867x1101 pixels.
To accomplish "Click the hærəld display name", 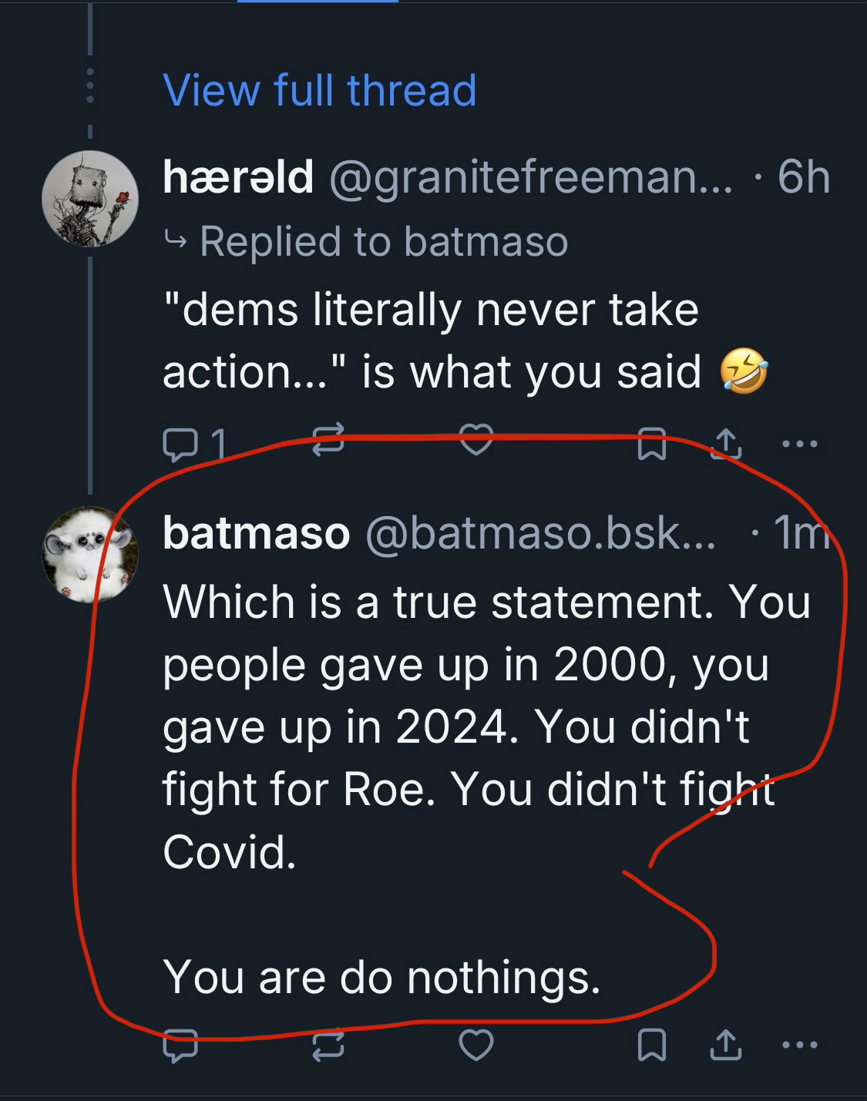I will [x=238, y=177].
